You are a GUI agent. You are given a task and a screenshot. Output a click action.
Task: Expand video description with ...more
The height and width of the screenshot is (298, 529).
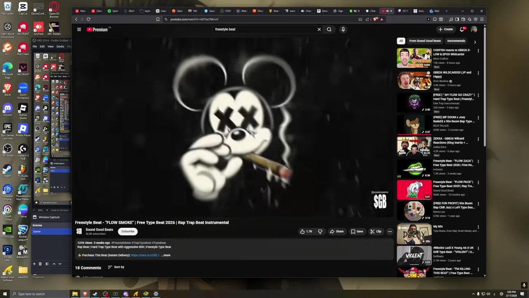[166, 255]
